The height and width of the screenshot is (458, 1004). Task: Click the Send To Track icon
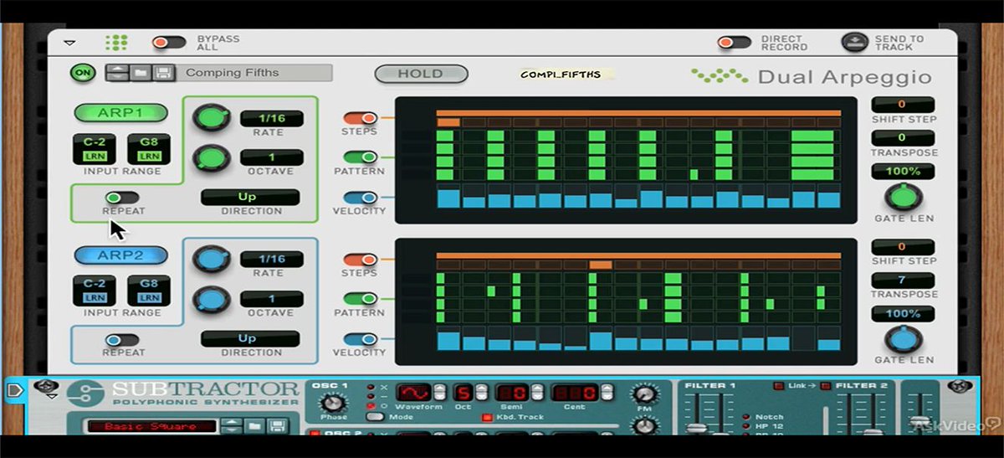854,42
